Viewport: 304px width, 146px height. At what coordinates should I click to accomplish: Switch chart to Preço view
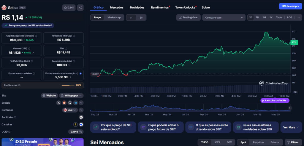(97, 17)
